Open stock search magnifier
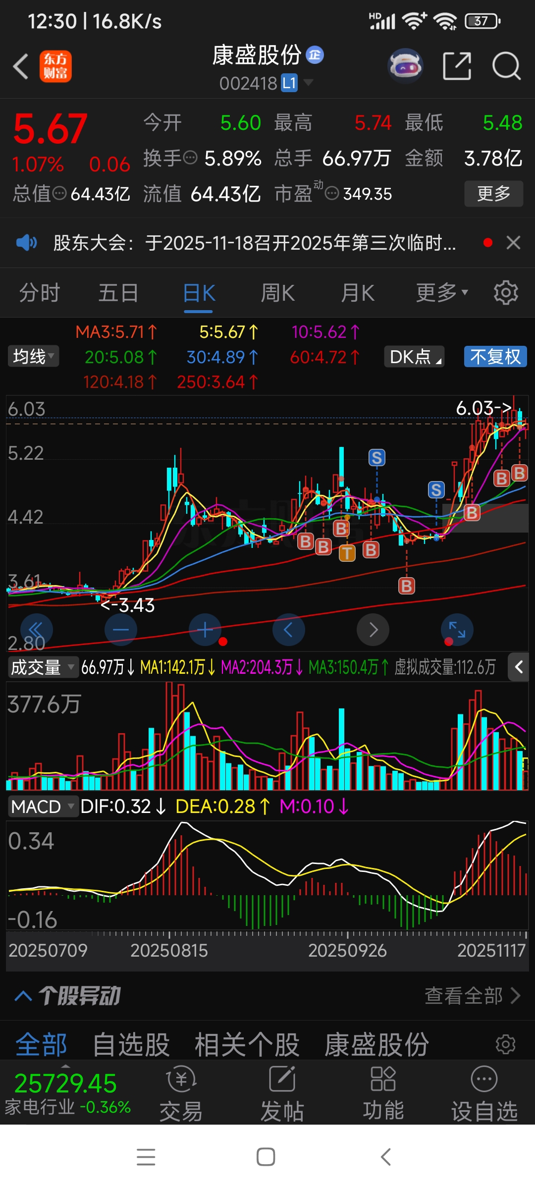This screenshot has width=535, height=1189. click(x=506, y=65)
